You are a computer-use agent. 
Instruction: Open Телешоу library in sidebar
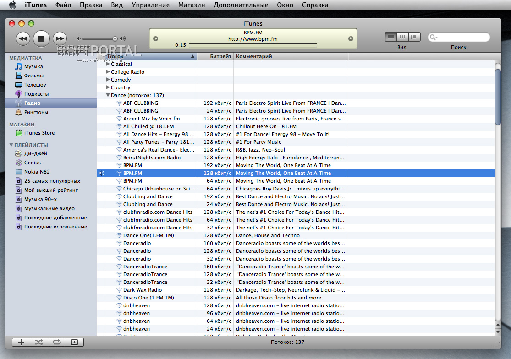coord(35,85)
